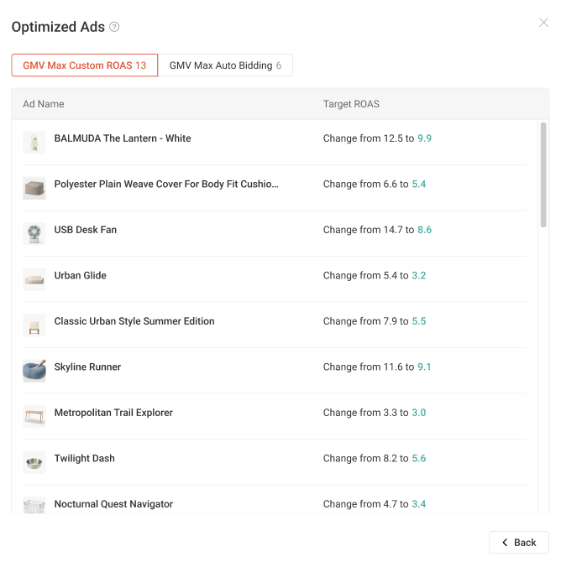Screen dimensions: 561x562
Task: Click the help icon beside Optimized Ads
Action: [x=114, y=27]
